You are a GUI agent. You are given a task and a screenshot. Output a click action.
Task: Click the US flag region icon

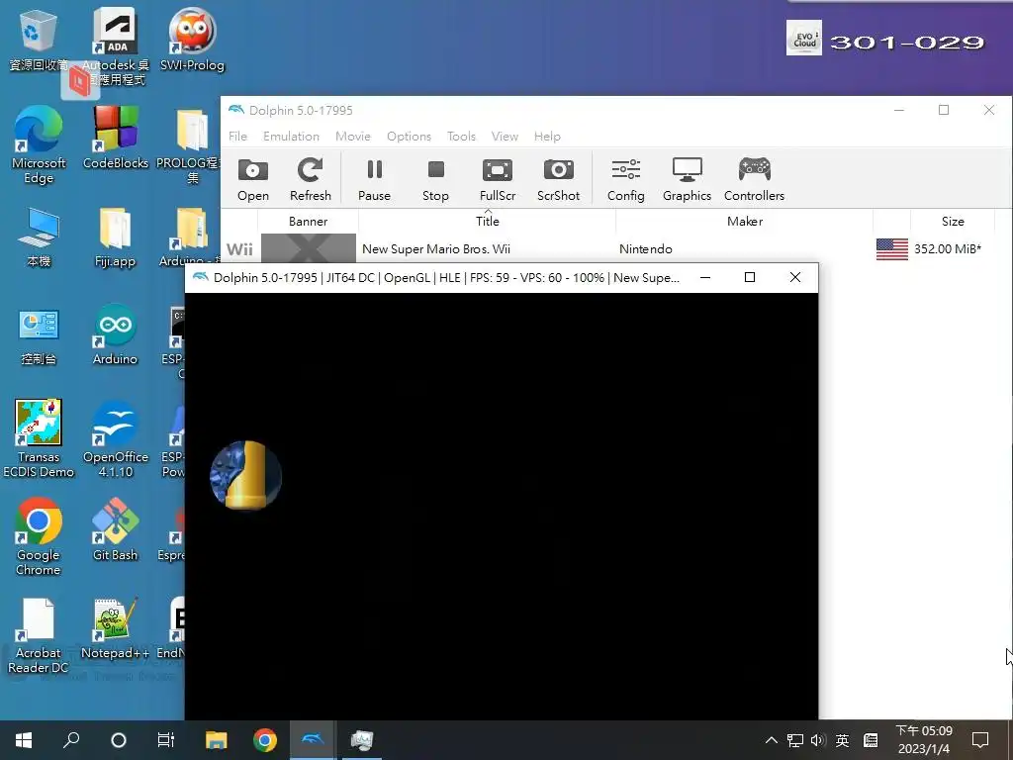click(891, 248)
